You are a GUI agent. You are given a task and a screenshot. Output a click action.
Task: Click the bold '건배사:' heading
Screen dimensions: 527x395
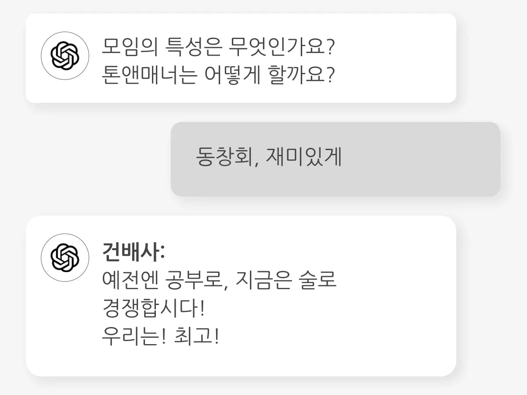click(x=134, y=252)
